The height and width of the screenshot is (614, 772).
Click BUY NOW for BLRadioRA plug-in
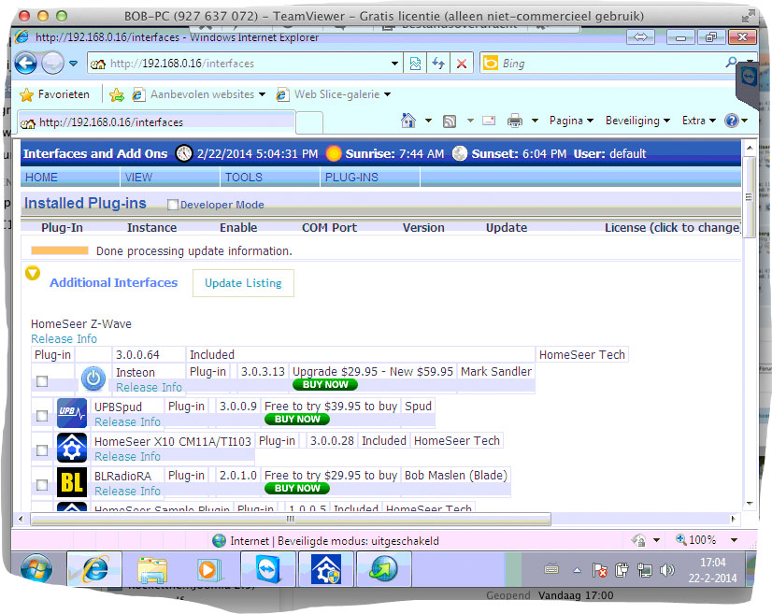coord(297,488)
